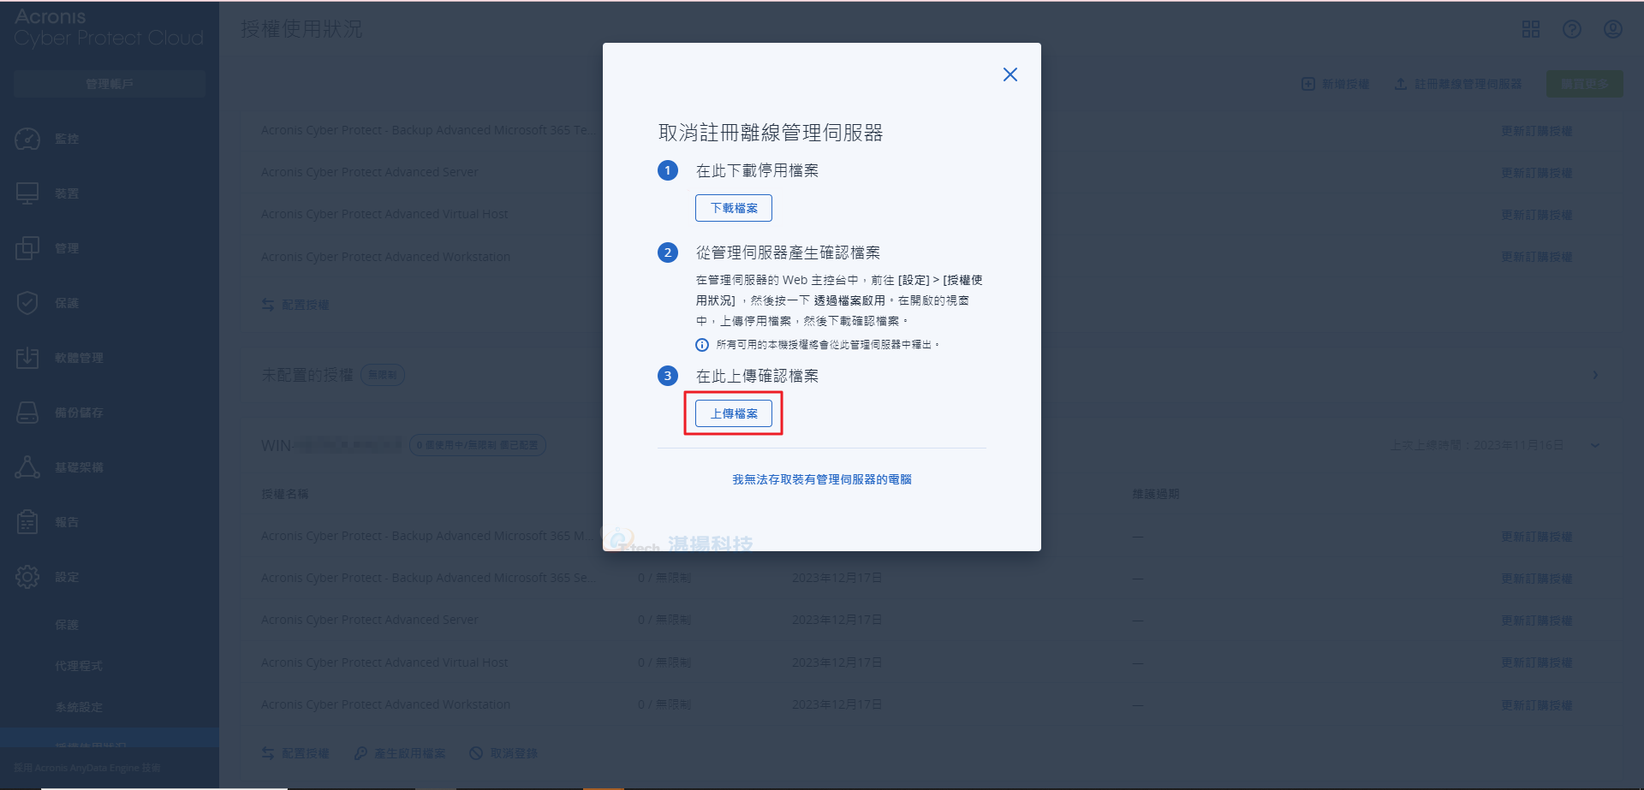
Task: Click 更新訂購授權 for Microsoft 365 Se... row
Action: 1537,579
